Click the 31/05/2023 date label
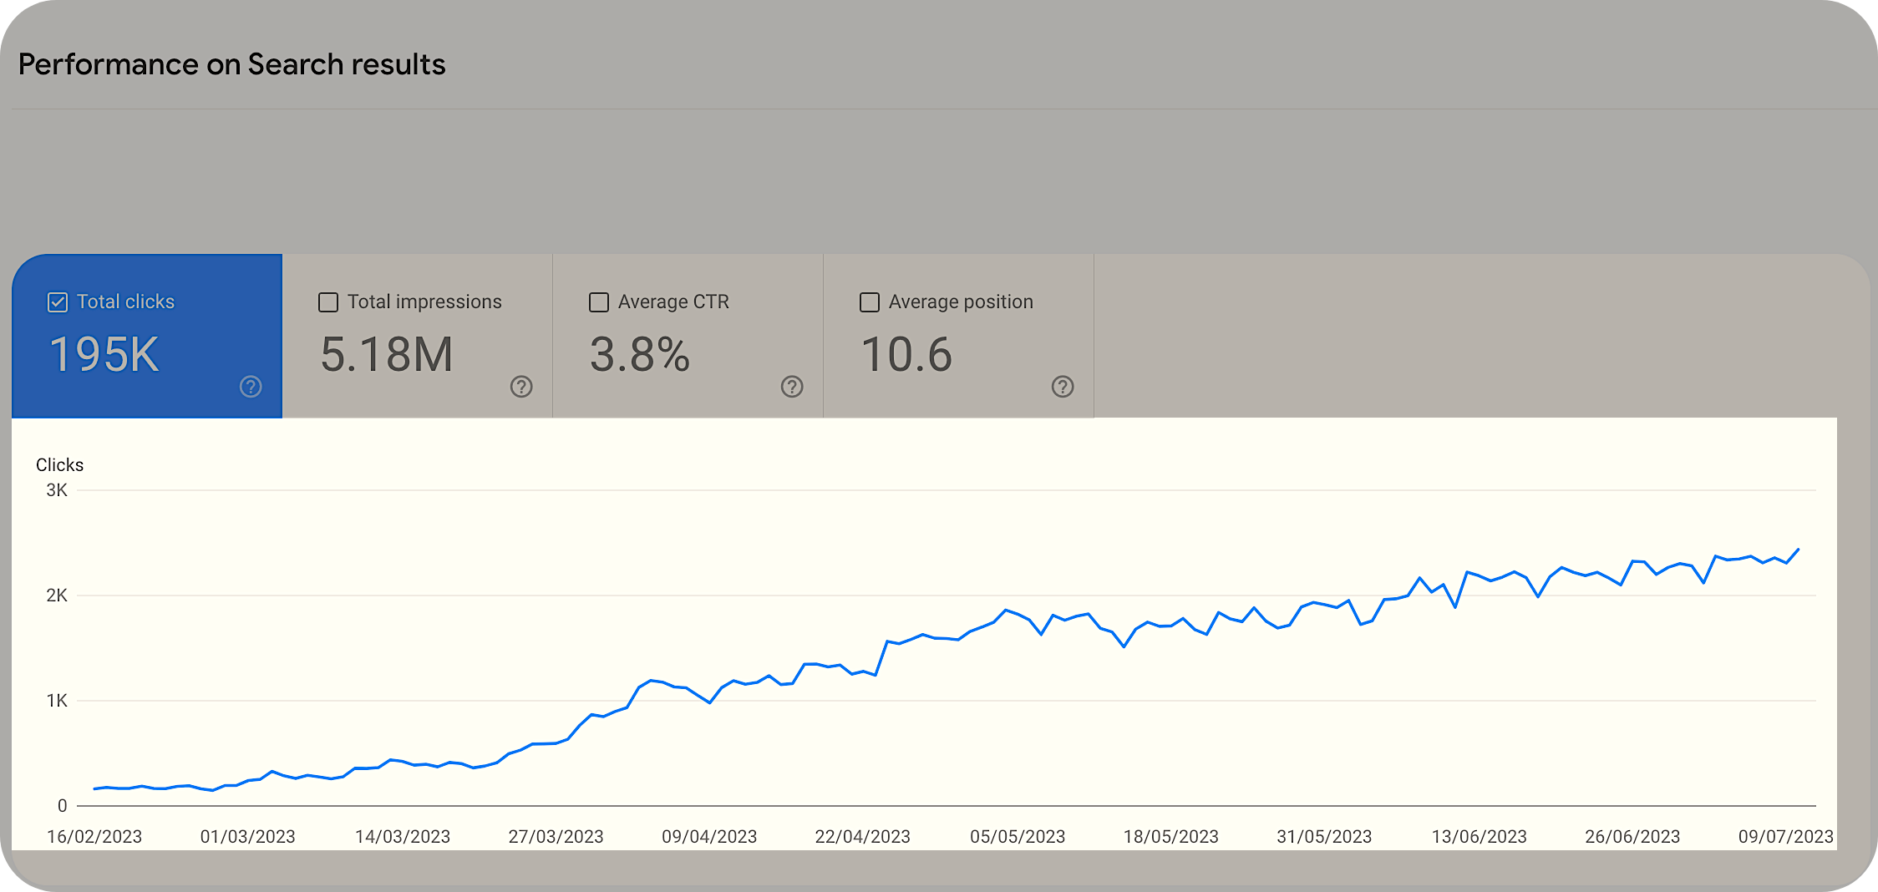The width and height of the screenshot is (1878, 892). [x=1324, y=837]
